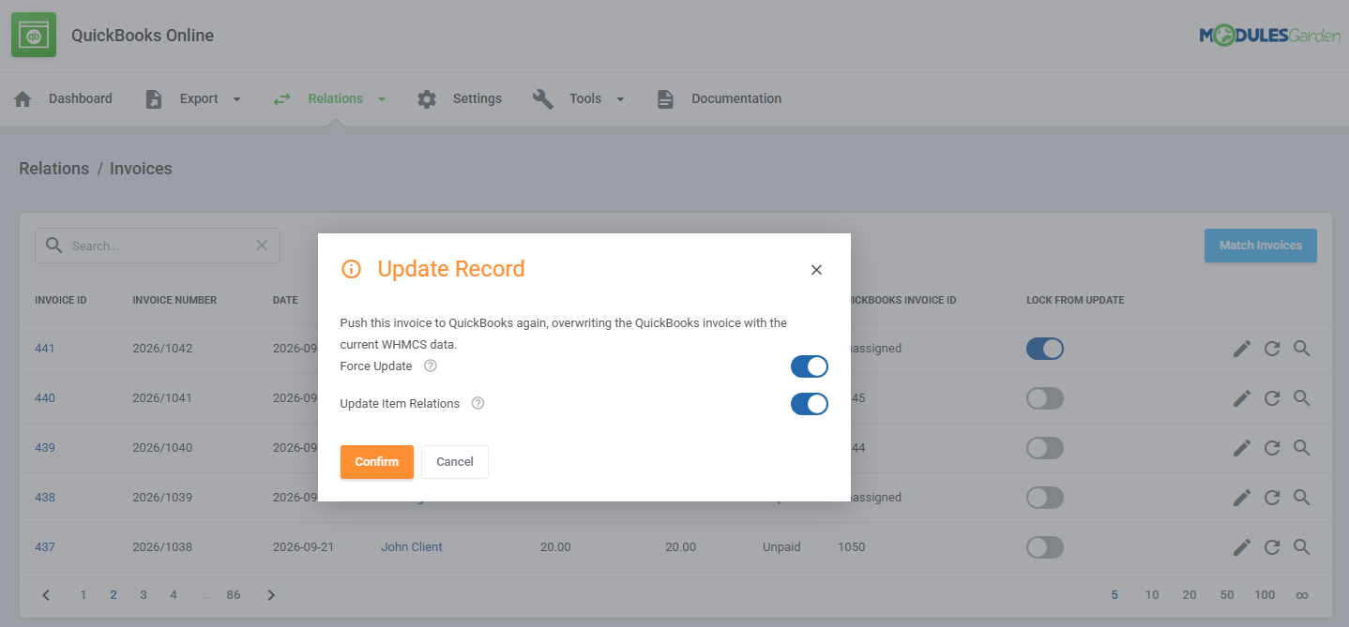Screen dimensions: 1349x627
Task: Click refresh icon for invoice 439
Action: 1272,448
